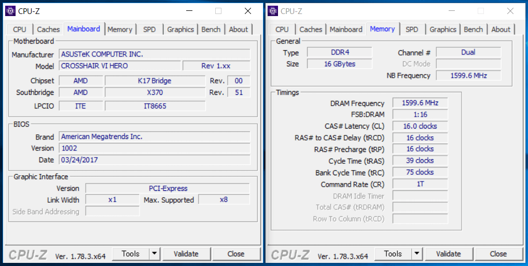Viewport: 528px width, 266px height.
Task: Click memory Type DDR4 field
Action: pos(339,52)
